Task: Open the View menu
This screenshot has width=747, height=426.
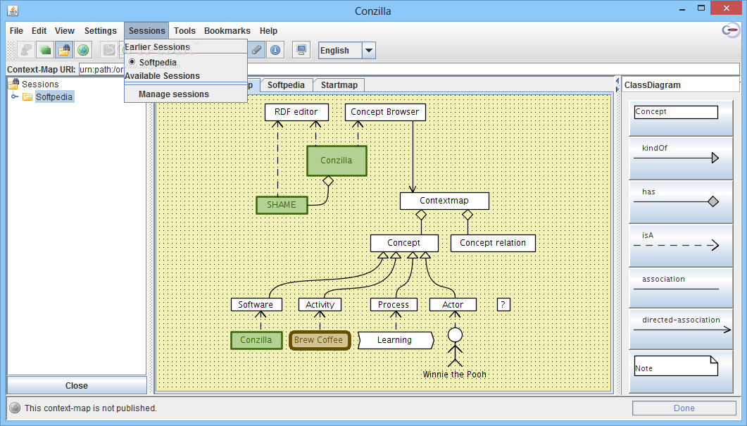Action: [64, 30]
